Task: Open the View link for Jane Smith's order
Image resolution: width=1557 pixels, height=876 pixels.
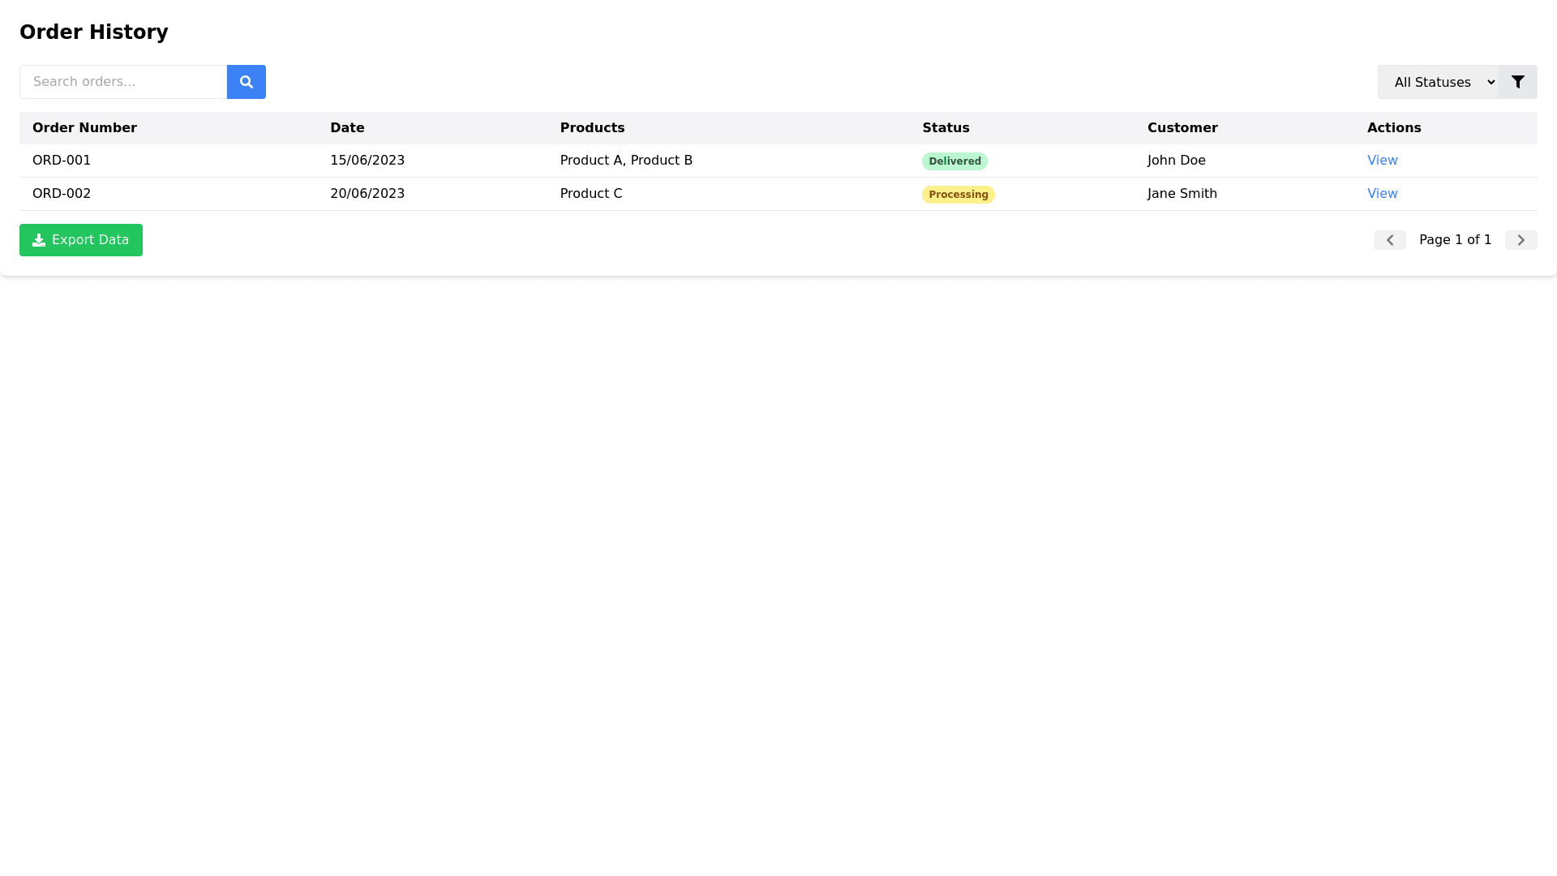Action: tap(1382, 193)
